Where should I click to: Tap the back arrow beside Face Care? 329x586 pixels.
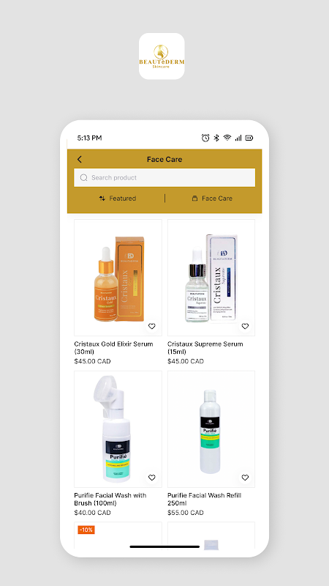[80, 159]
